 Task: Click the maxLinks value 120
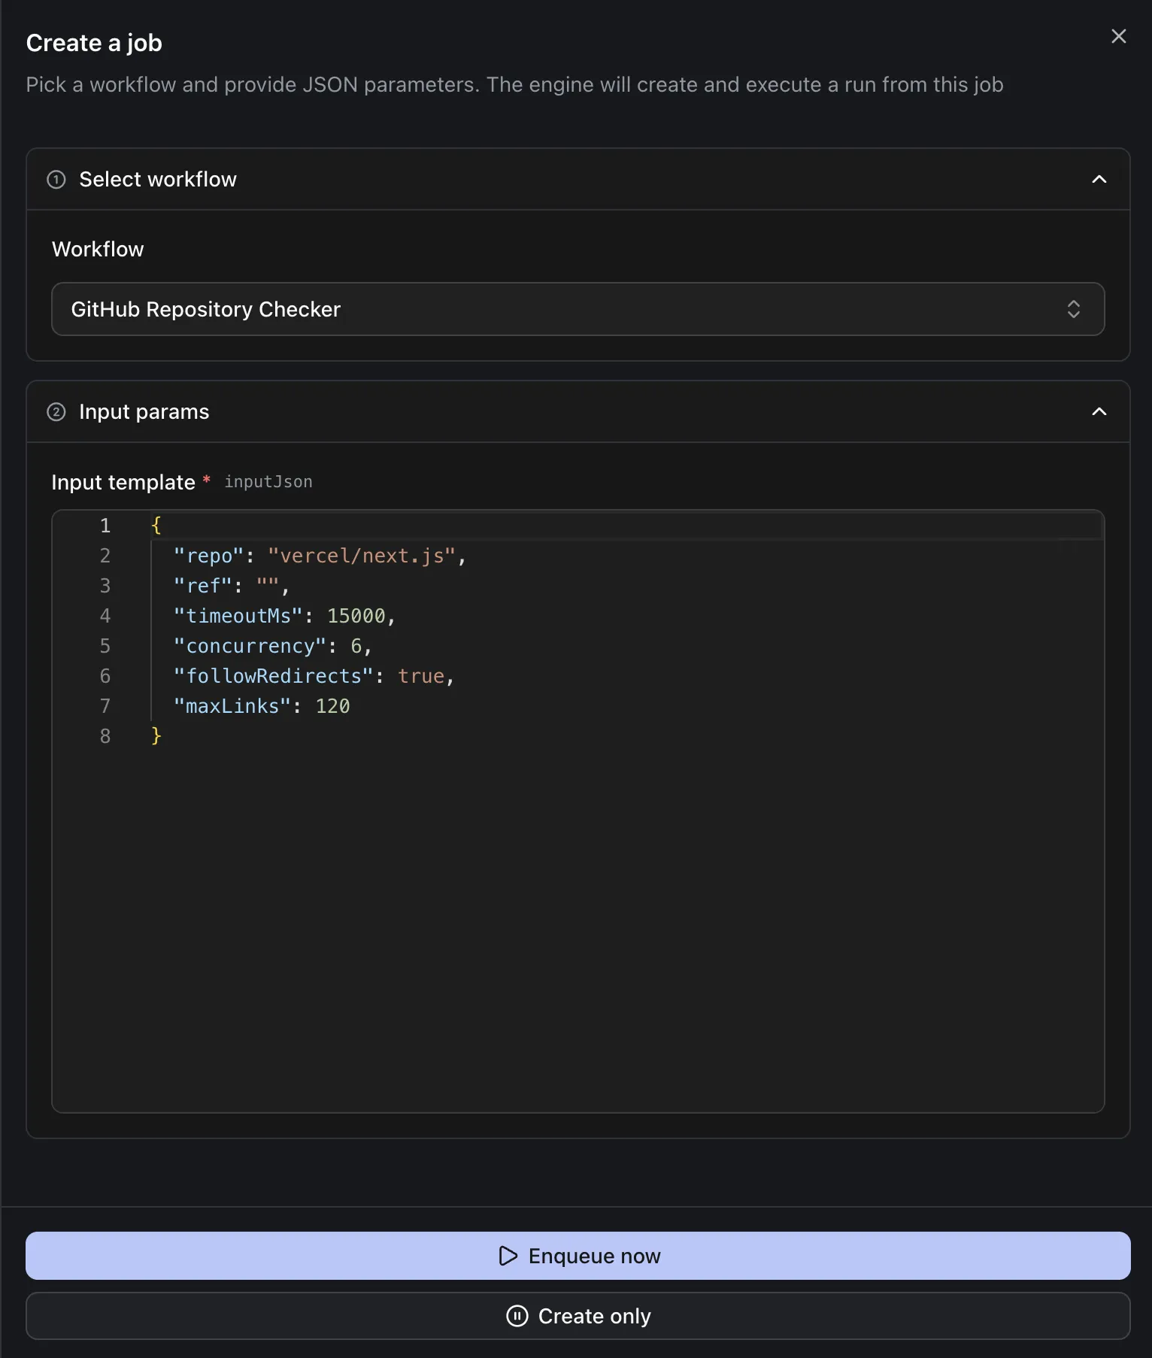coord(332,706)
